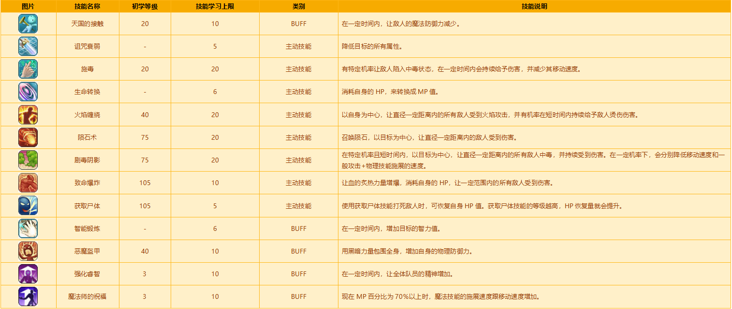Screen dimensions: 732x309
Task: Select the 恶魔盔甲 skill icon
Action: [28, 251]
